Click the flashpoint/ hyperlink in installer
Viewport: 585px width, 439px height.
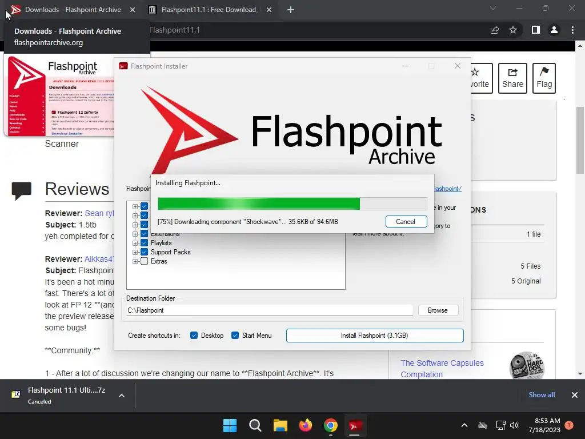(x=447, y=189)
